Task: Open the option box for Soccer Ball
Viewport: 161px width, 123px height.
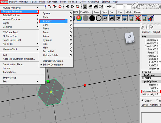Action: pos(71,51)
